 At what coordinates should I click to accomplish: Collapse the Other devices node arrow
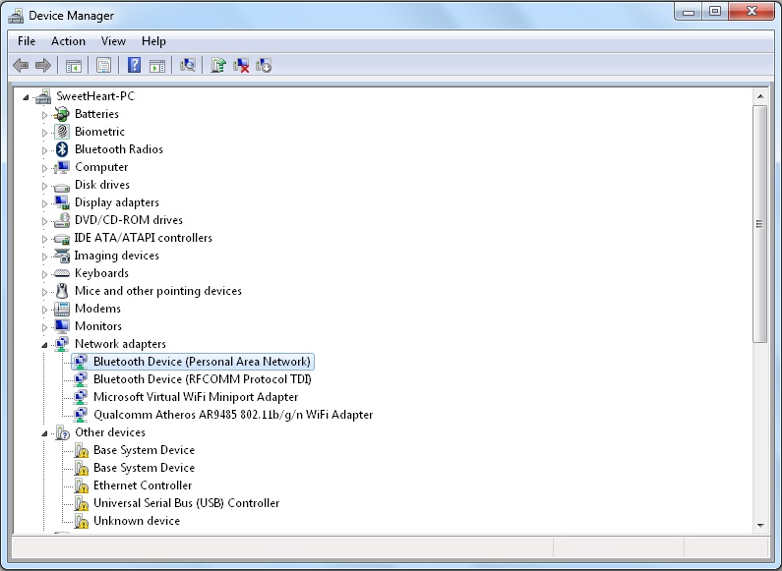[x=44, y=433]
